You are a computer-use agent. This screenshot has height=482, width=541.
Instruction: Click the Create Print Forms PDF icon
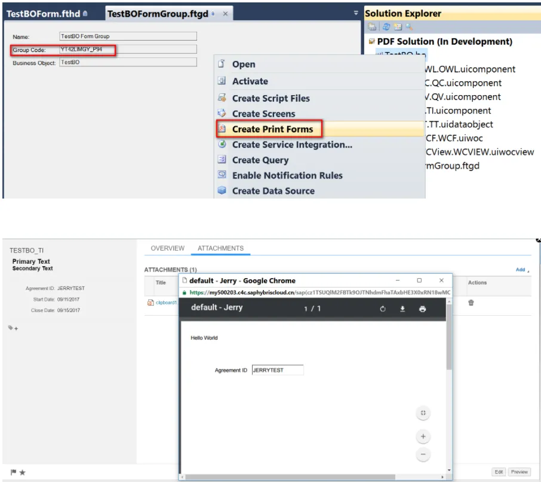pyautogui.click(x=222, y=129)
